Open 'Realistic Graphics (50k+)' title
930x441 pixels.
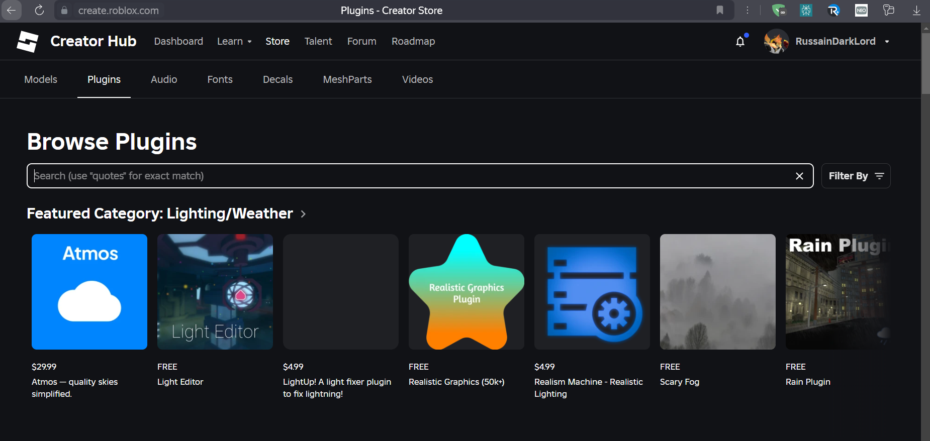tap(456, 382)
